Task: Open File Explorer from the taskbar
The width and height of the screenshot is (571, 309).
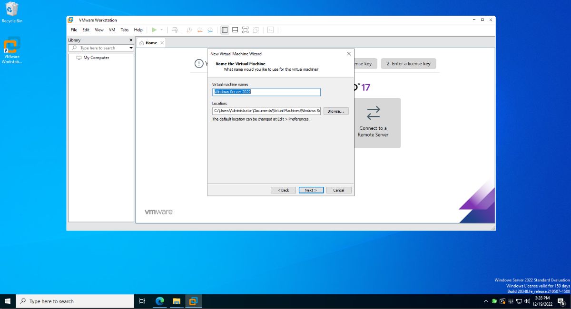Action: [x=176, y=301]
